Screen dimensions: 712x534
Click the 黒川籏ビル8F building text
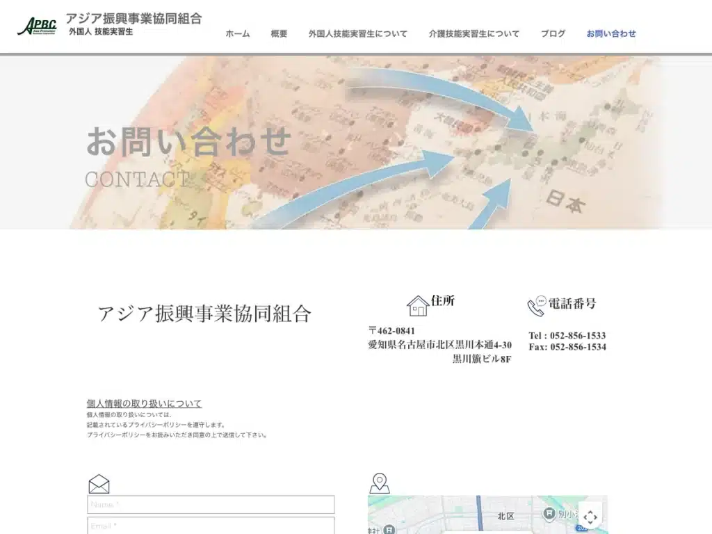(x=482, y=359)
